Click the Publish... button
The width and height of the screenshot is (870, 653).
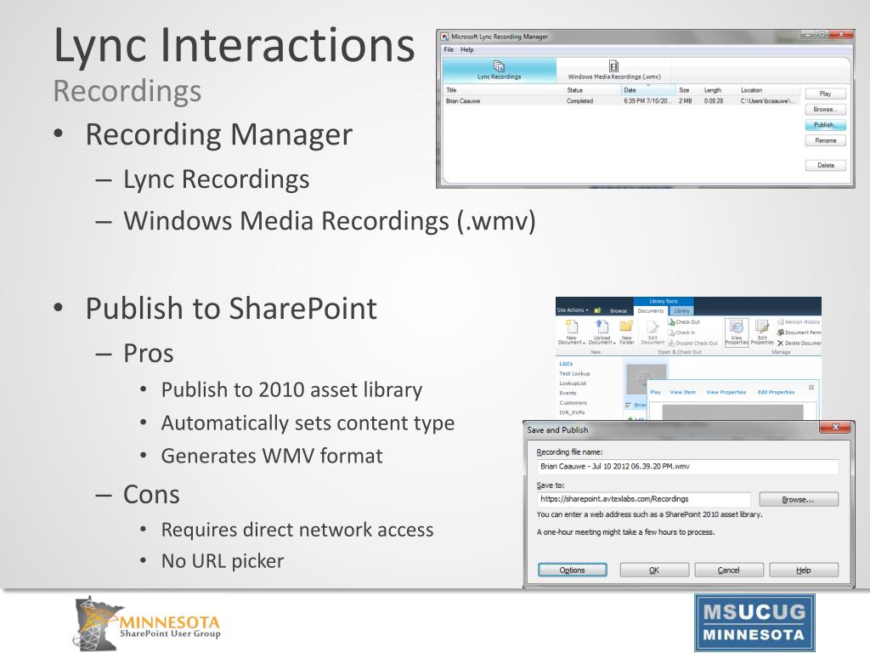pyautogui.click(x=826, y=125)
